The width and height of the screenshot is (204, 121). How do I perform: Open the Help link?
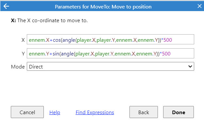coord(55,113)
